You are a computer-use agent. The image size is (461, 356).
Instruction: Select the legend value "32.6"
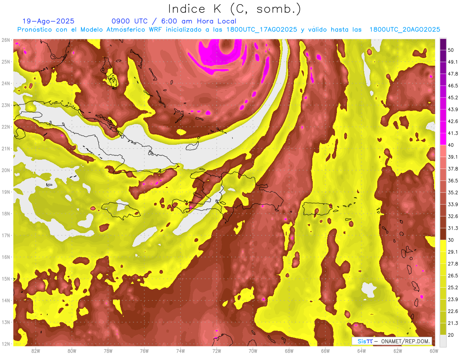tap(453, 216)
